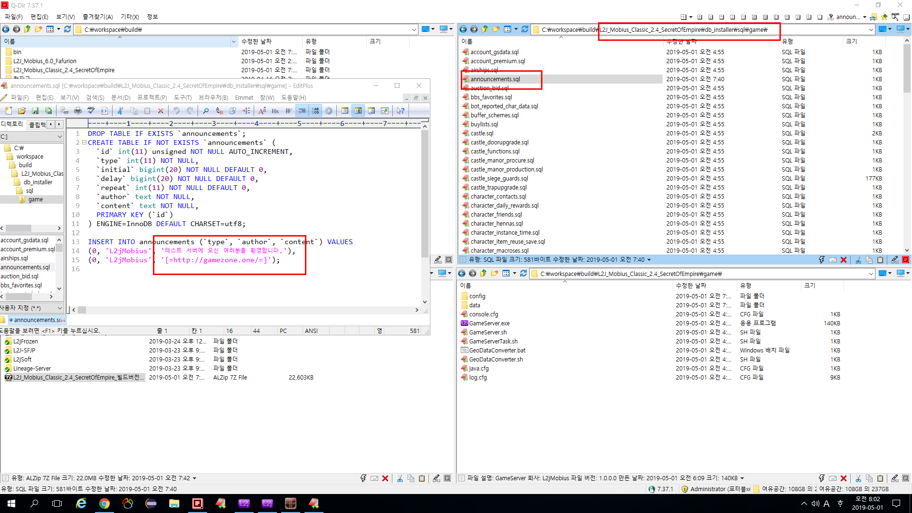
Task: Select castle_siege_guards.sql in the top-right pane
Action: (x=499, y=179)
